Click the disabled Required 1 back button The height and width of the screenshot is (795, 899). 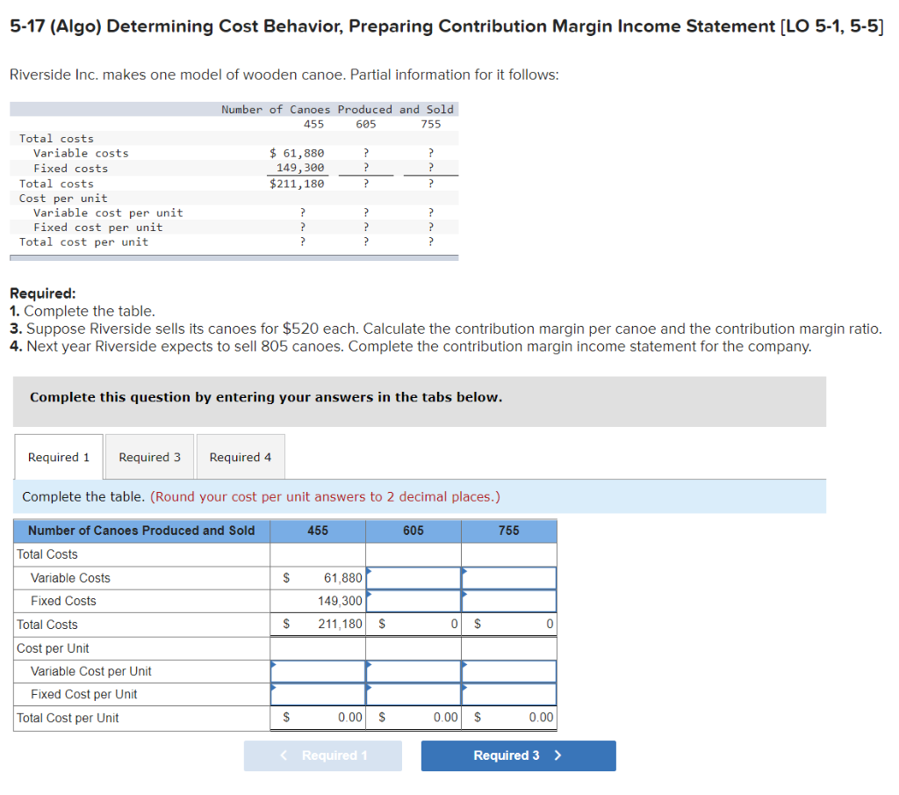[x=323, y=755]
